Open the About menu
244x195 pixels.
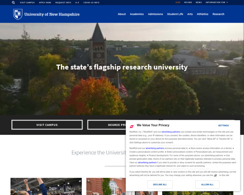[122, 14]
